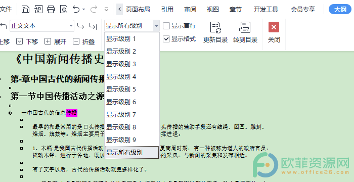The width and height of the screenshot is (354, 182).
Task: Click the 文件 menu
Action: [x=6, y=9]
